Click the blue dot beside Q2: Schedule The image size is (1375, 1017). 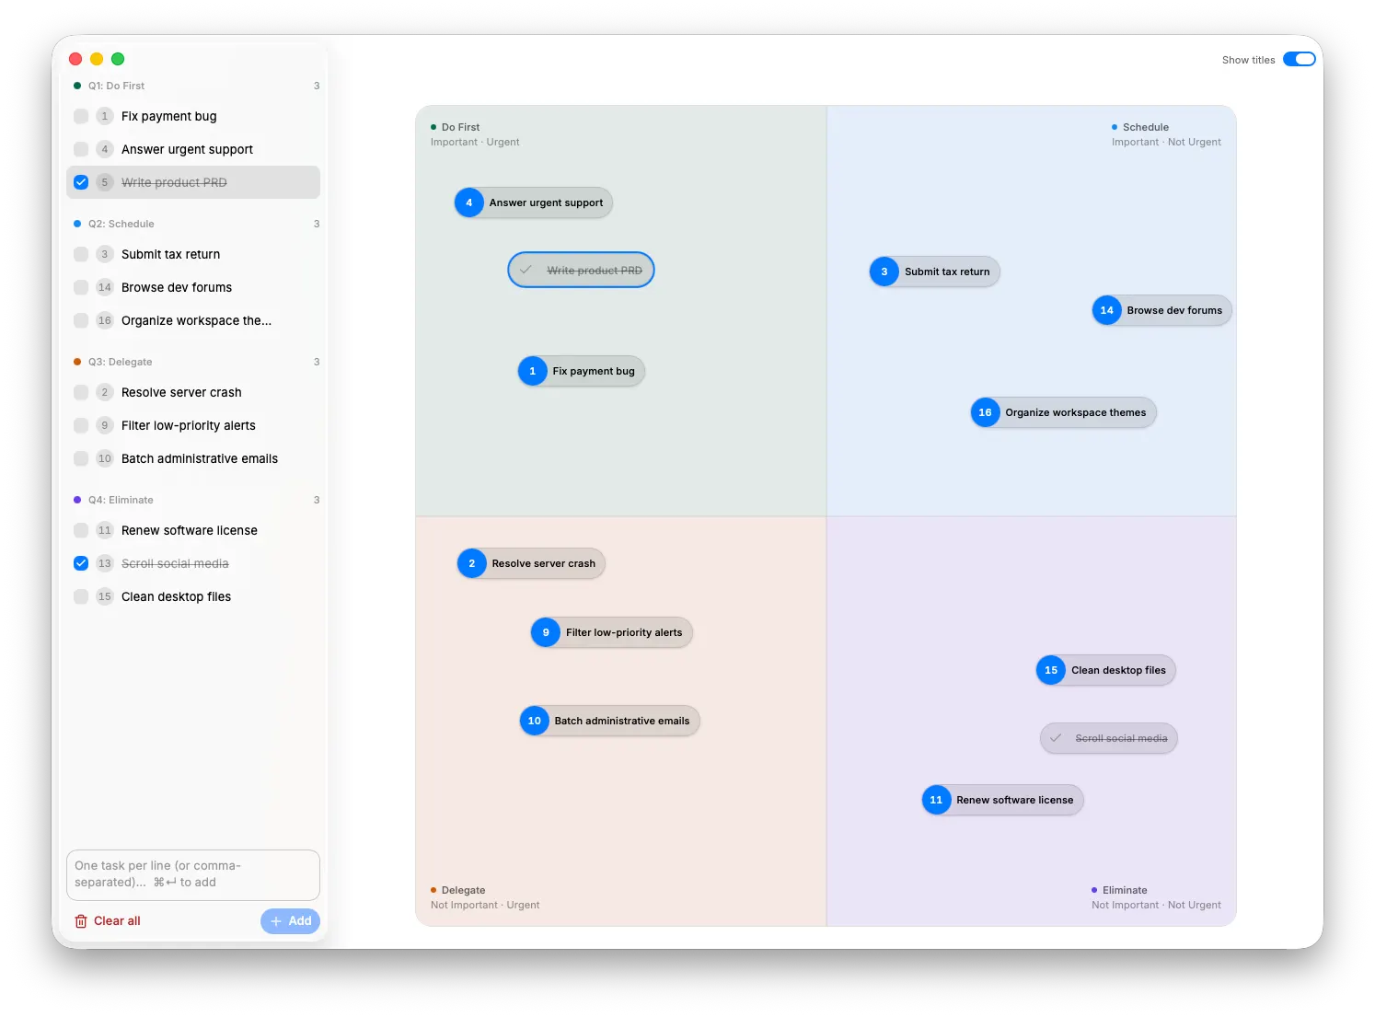tap(77, 224)
